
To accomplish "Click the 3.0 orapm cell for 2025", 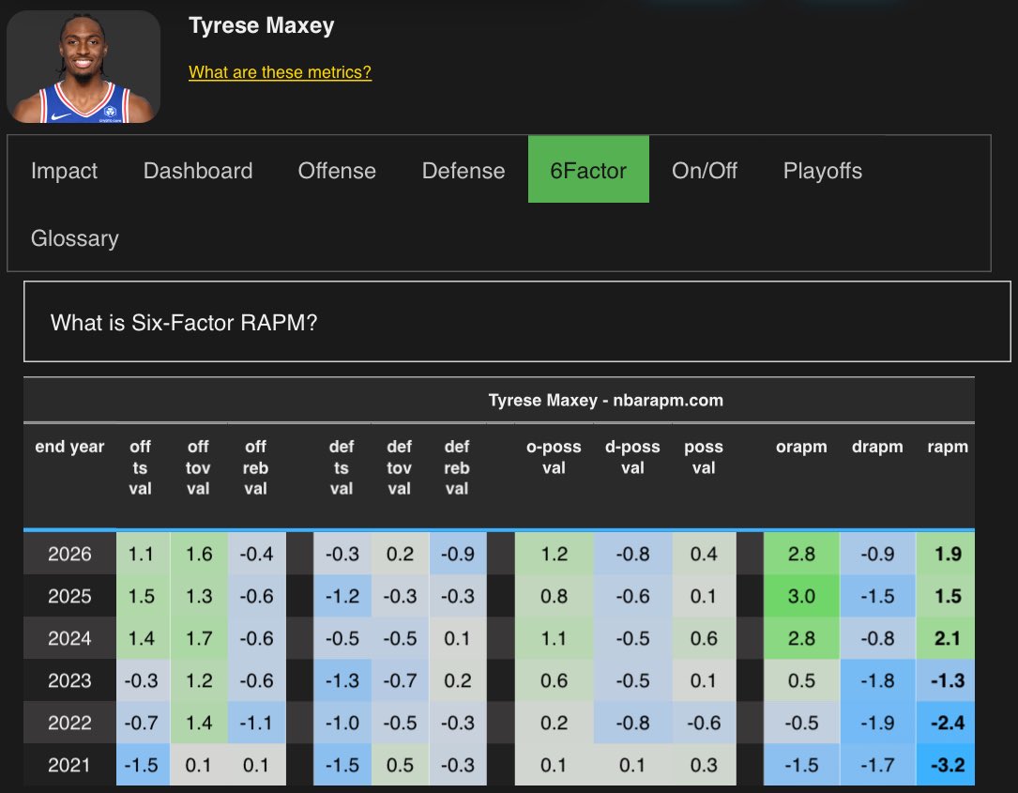I will click(x=802, y=596).
